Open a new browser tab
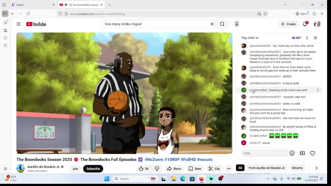The image size is (331, 186). click(x=110, y=5)
